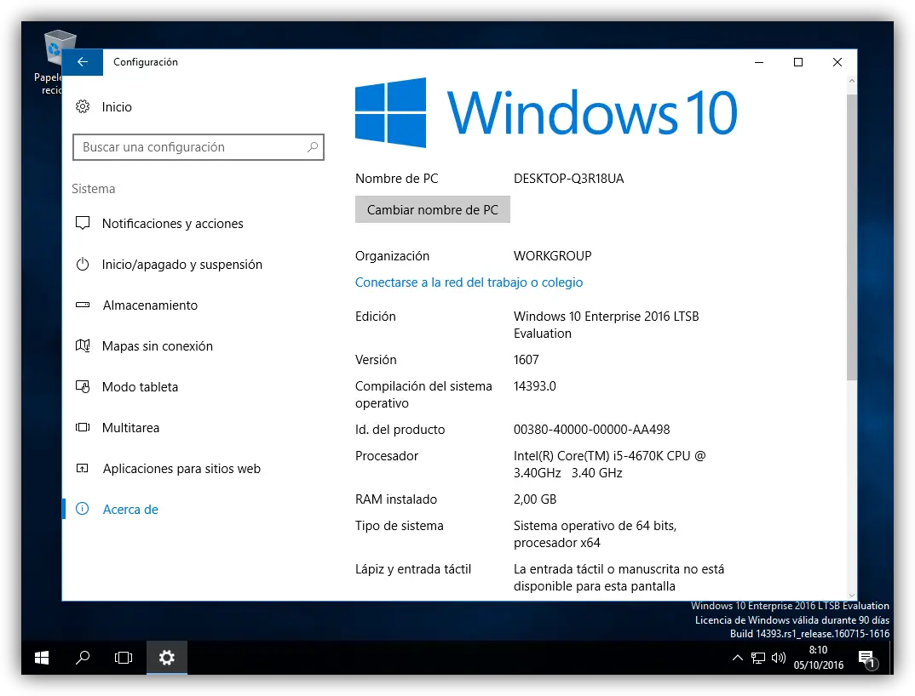Click the storage drive icon

pyautogui.click(x=83, y=305)
